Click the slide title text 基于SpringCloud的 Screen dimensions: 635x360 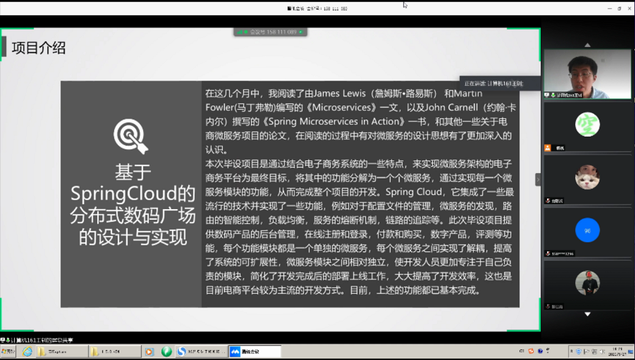(x=133, y=183)
